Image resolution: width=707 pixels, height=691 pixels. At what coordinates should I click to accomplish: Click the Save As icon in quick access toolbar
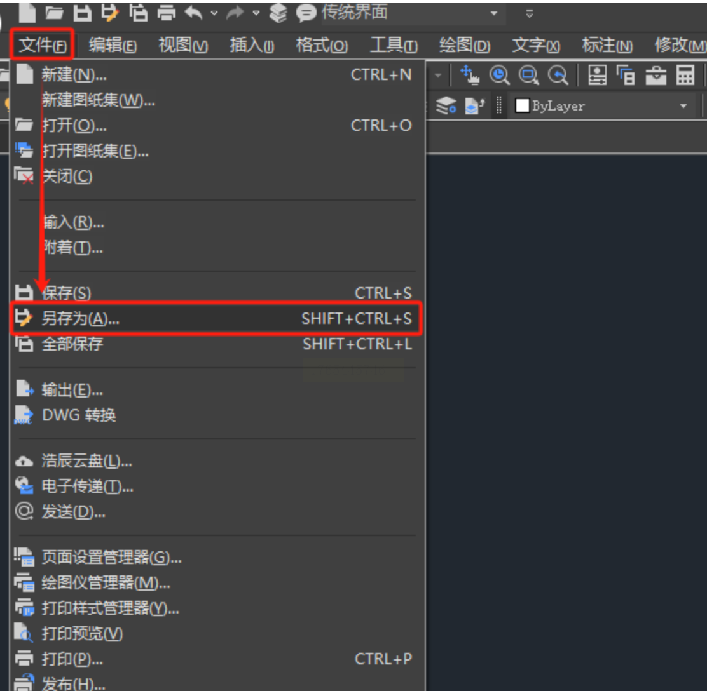click(x=109, y=13)
